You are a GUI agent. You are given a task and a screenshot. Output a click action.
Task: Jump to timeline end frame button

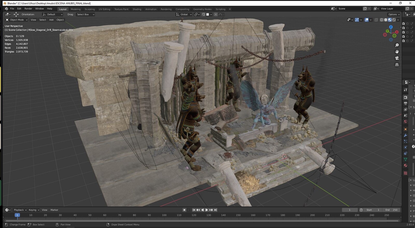point(216,210)
